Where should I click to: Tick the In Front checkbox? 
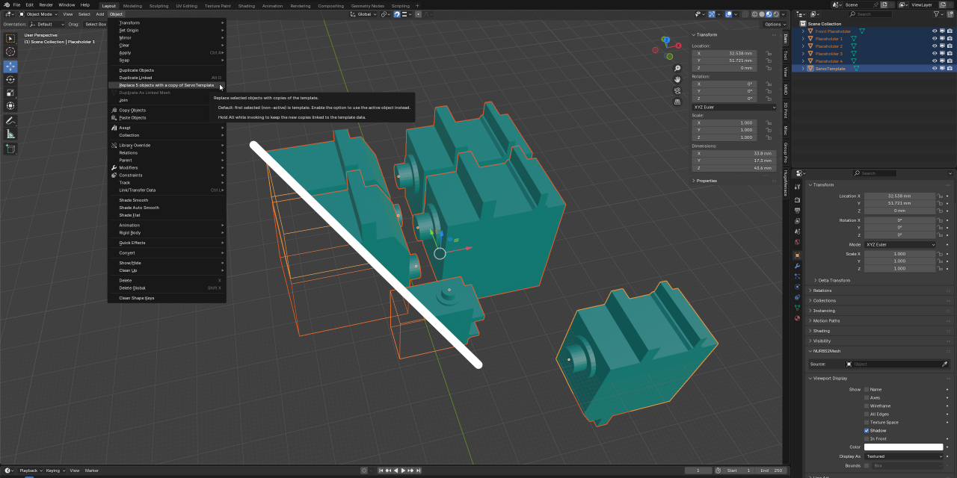coord(867,438)
